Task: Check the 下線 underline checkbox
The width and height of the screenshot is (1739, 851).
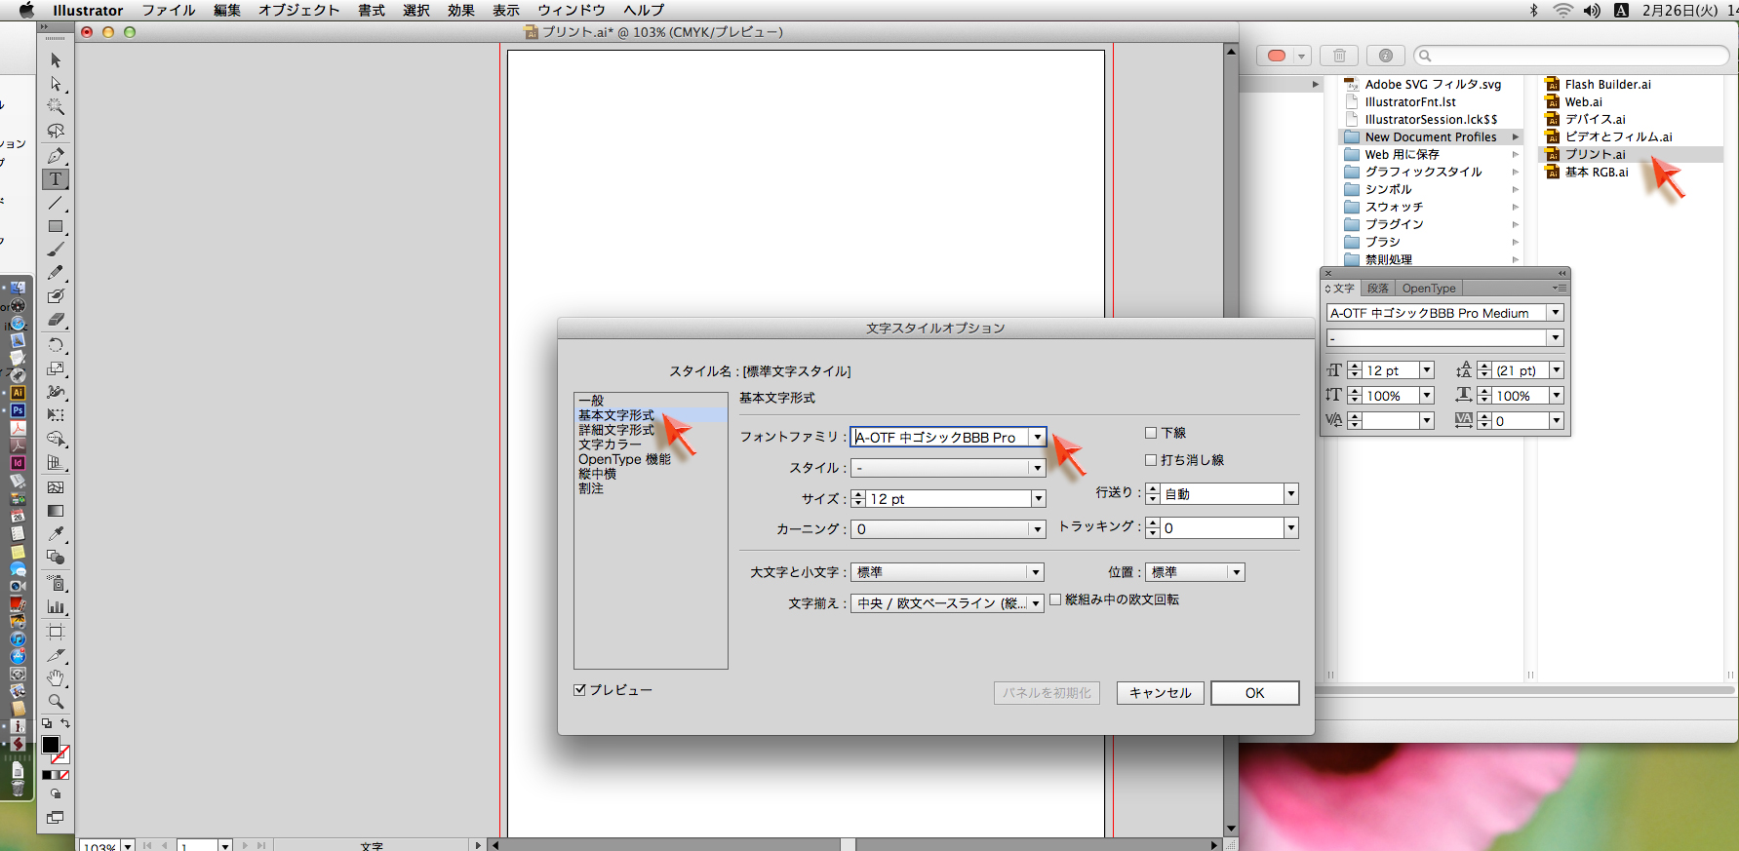Action: pyautogui.click(x=1151, y=433)
